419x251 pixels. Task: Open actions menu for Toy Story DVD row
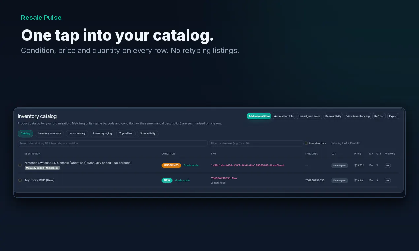point(388,180)
